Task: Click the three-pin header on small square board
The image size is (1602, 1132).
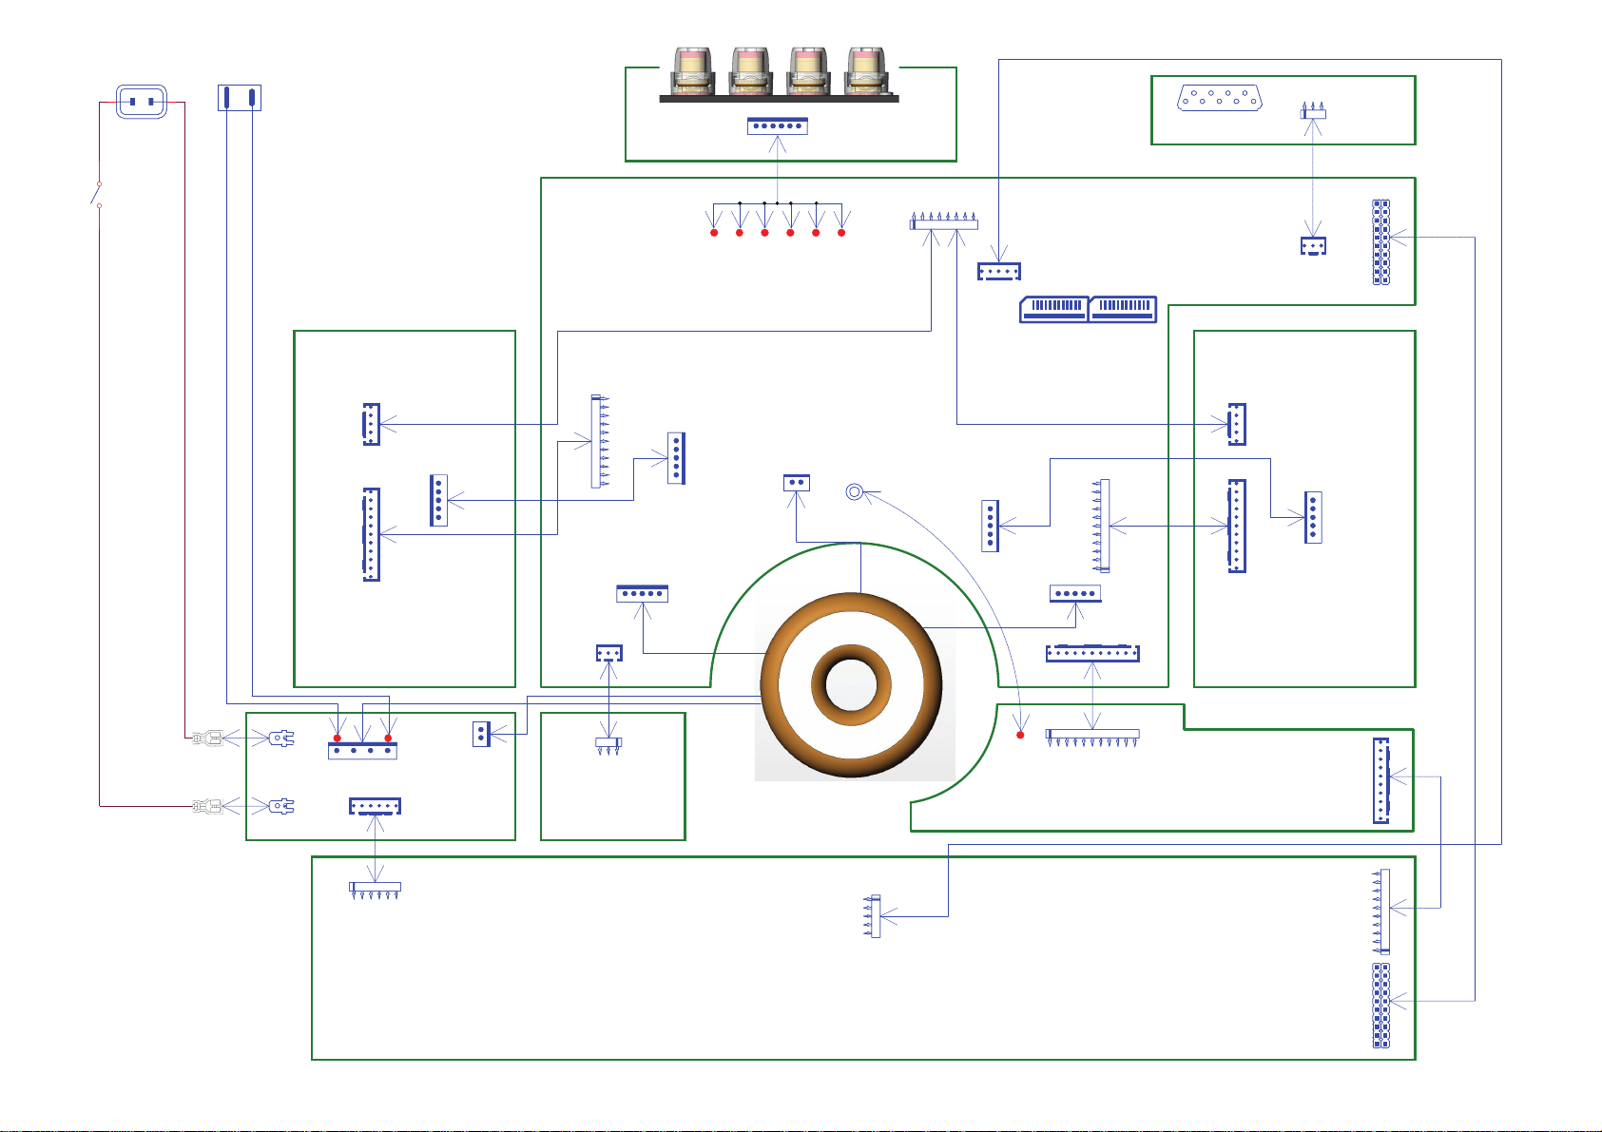Action: [x=608, y=745]
